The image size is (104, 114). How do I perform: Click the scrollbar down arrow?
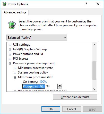coord(94,89)
